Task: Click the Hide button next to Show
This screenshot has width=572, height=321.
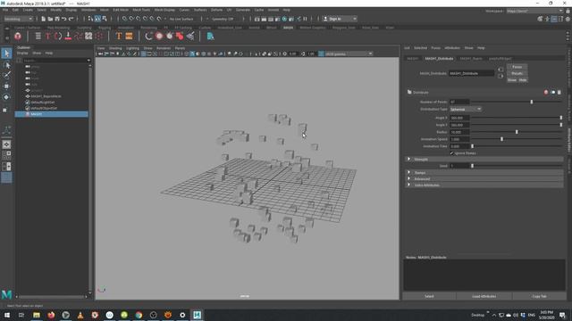Action: pyautogui.click(x=523, y=80)
